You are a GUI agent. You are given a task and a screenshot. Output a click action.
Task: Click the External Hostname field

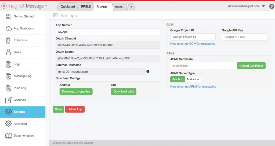click(100, 71)
